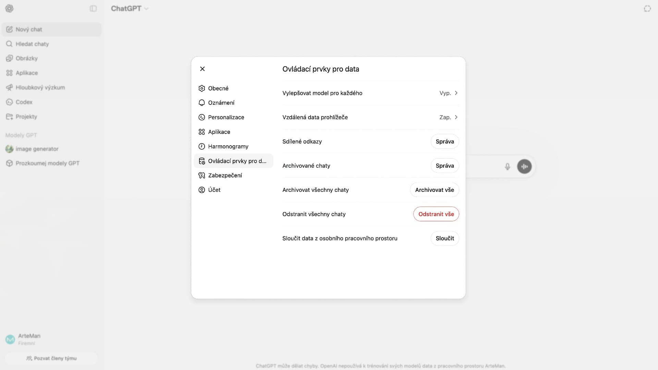Expand the ChatGPT model selector dropdown
The height and width of the screenshot is (370, 658).
pos(130,9)
